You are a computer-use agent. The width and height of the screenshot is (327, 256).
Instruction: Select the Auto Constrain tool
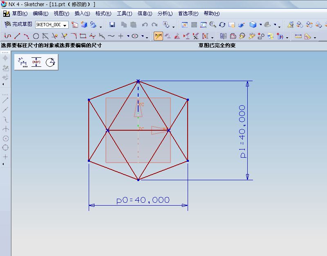click(177, 36)
